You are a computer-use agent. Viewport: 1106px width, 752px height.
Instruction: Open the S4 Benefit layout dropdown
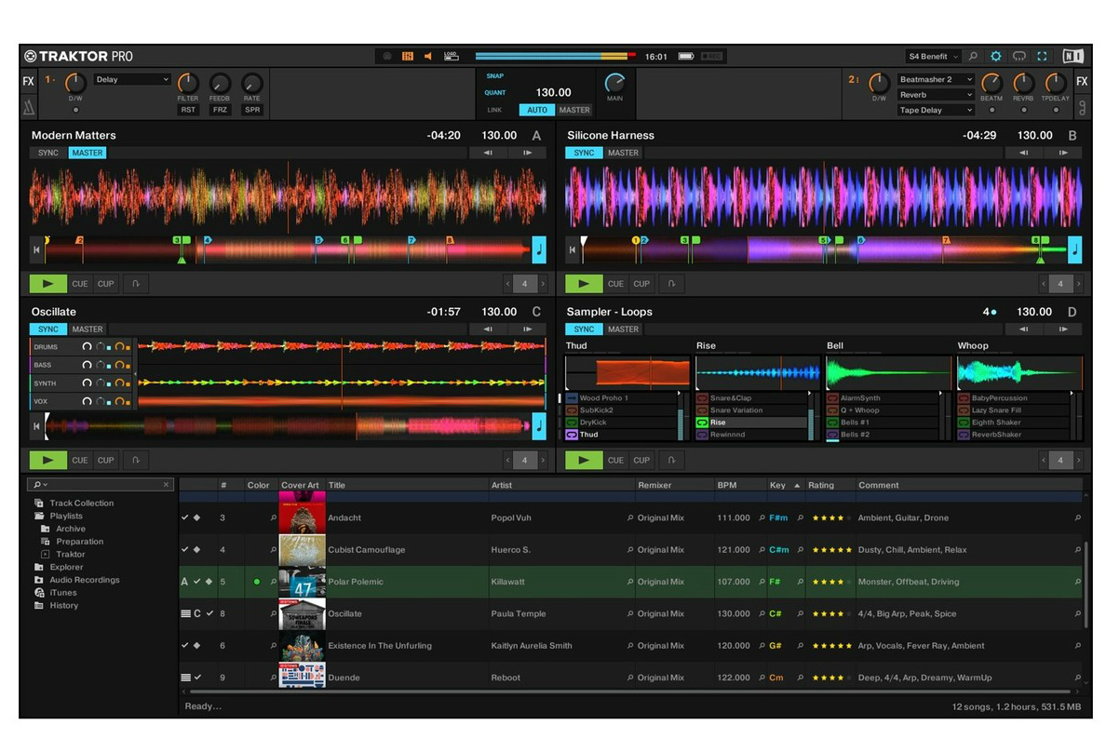(x=933, y=57)
